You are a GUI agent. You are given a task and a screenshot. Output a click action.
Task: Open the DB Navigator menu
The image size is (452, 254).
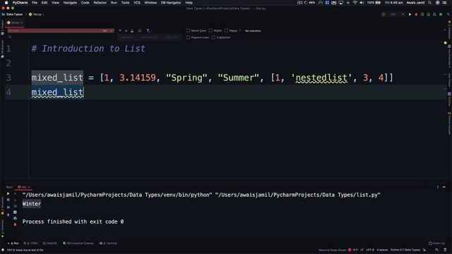point(171,3)
